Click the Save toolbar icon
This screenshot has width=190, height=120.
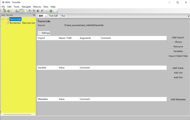(30, 11)
